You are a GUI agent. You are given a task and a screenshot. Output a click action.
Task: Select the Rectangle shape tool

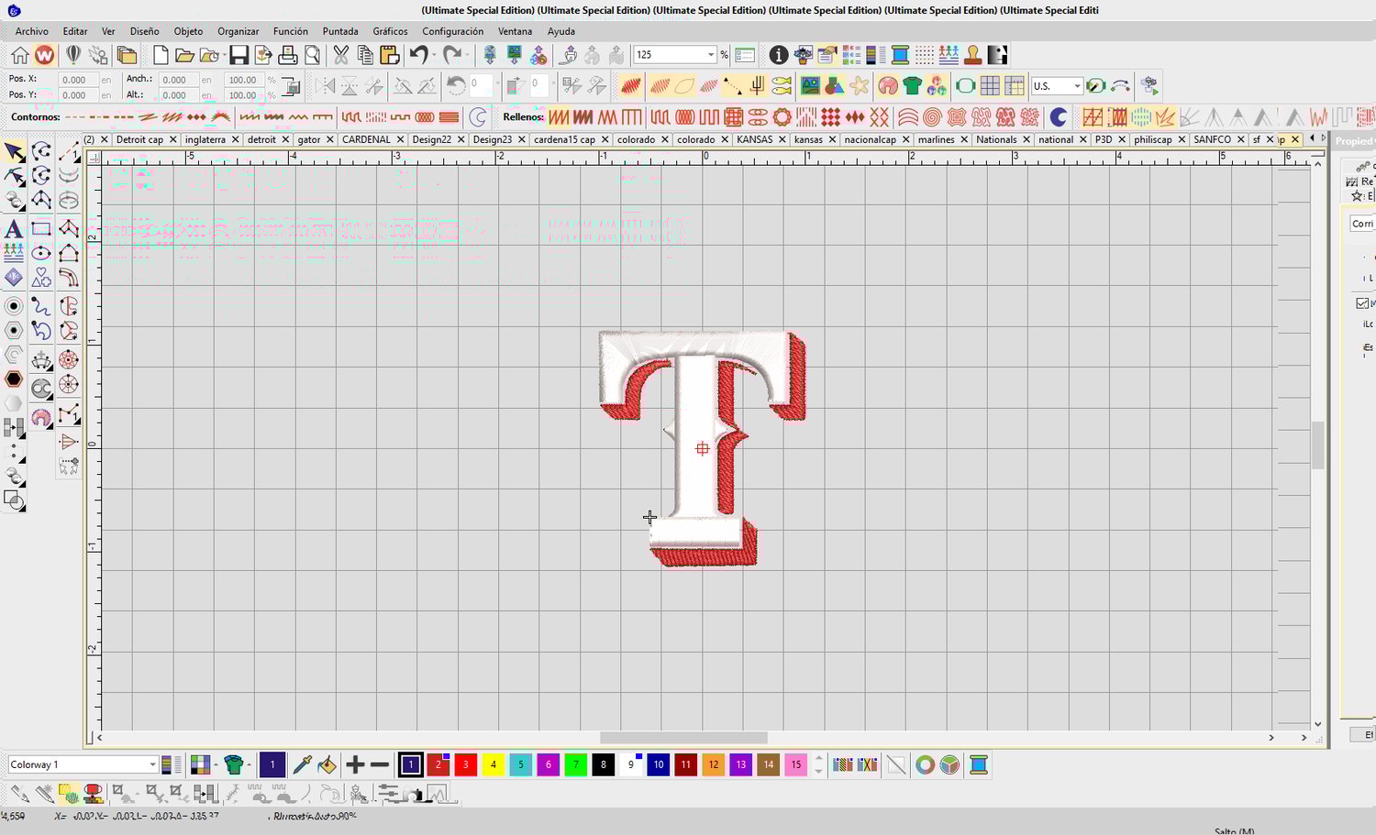point(41,228)
